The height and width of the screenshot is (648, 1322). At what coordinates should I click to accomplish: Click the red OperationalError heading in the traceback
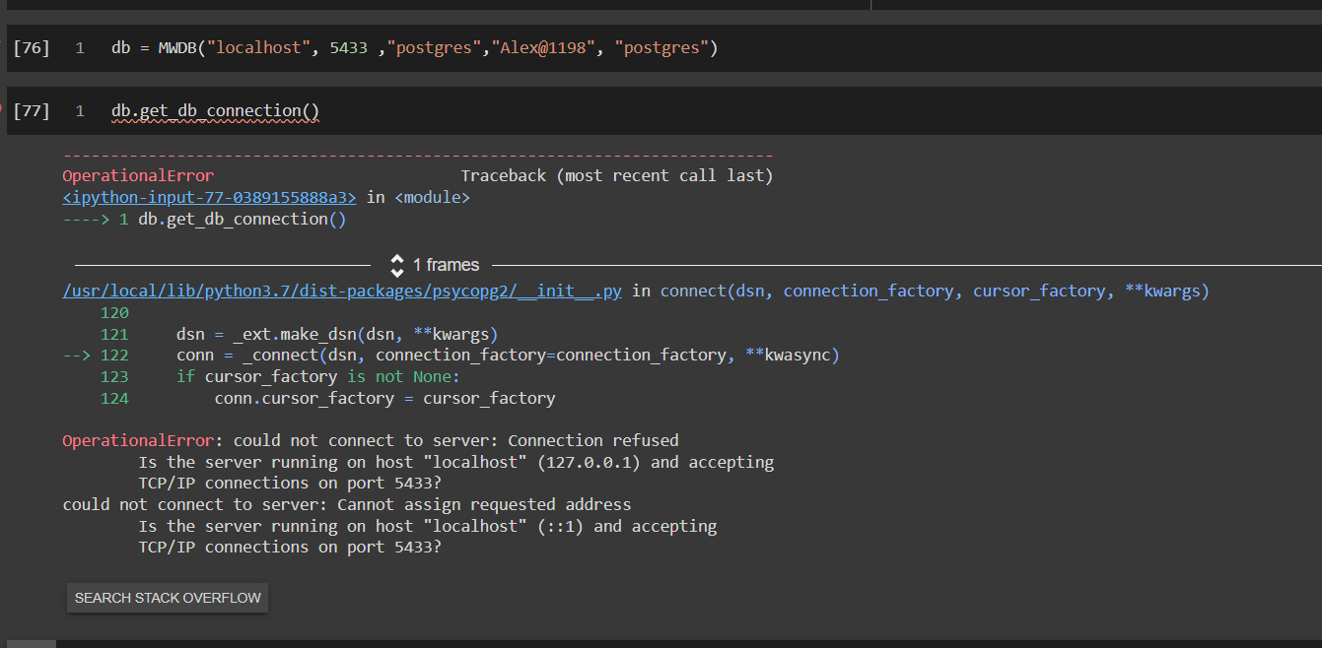pyautogui.click(x=137, y=176)
